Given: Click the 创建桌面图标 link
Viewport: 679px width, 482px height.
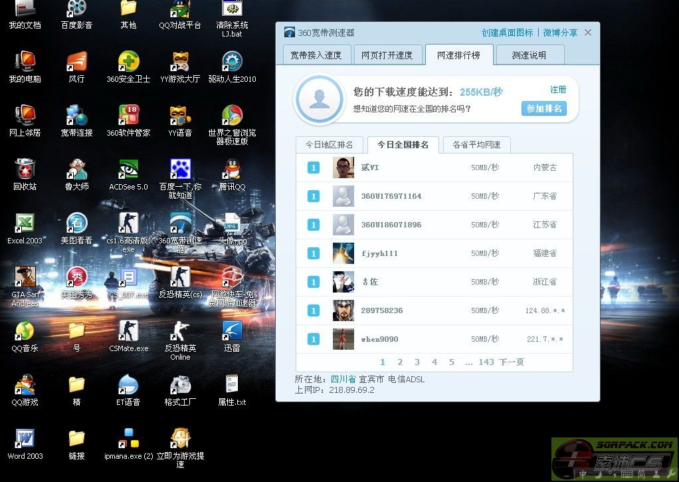Looking at the screenshot, I should pyautogui.click(x=507, y=33).
